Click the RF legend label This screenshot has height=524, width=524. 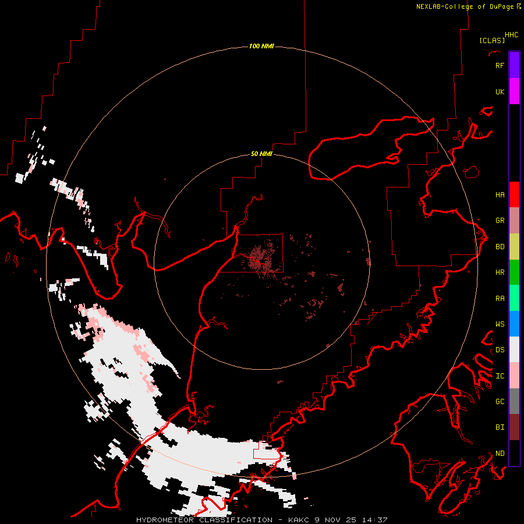click(x=500, y=65)
